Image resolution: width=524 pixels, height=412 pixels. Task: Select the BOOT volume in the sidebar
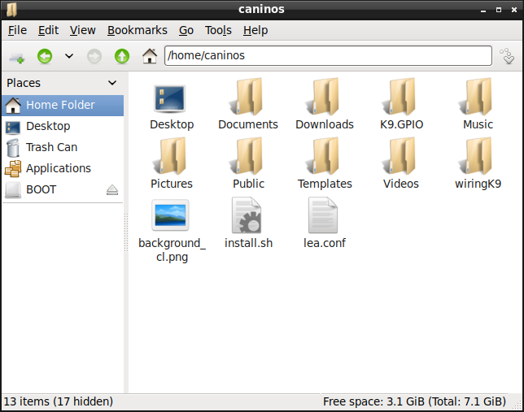(x=63, y=189)
